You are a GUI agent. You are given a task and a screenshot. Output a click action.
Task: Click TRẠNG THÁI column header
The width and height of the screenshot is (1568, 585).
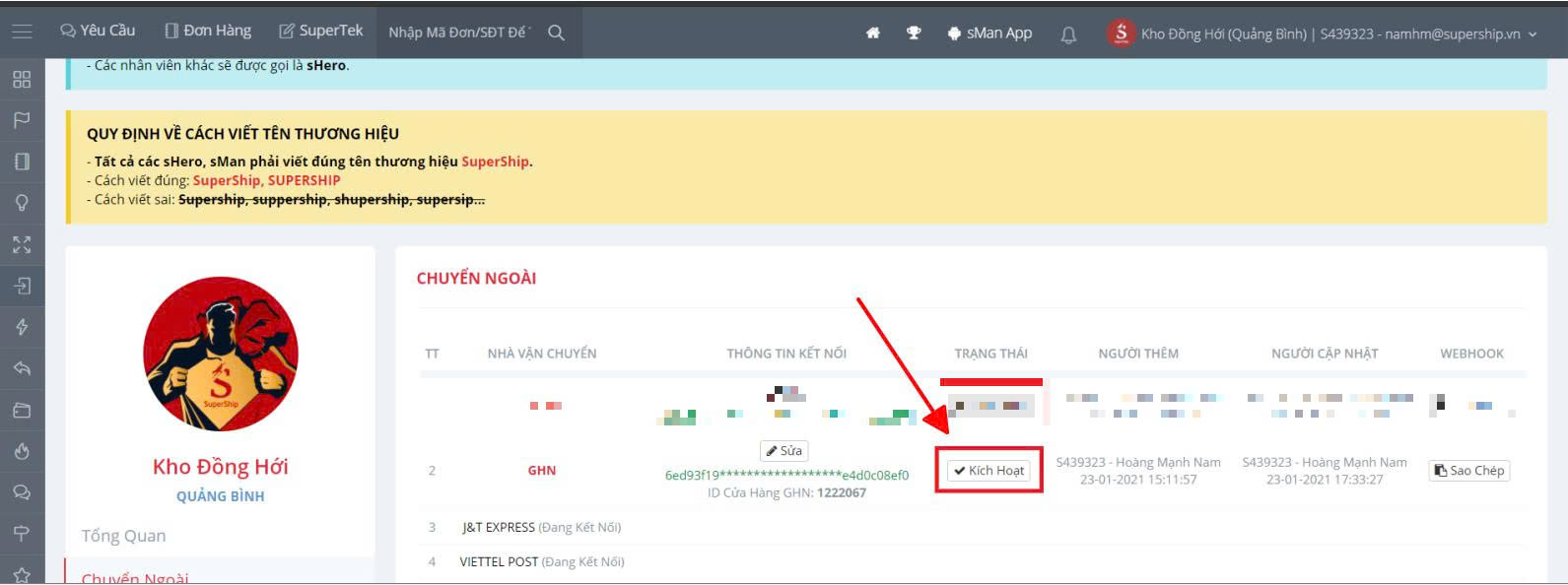[991, 354]
